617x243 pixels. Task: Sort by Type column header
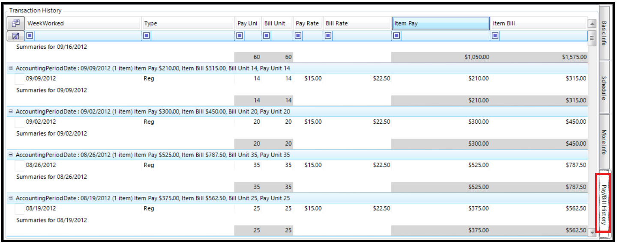pyautogui.click(x=188, y=24)
